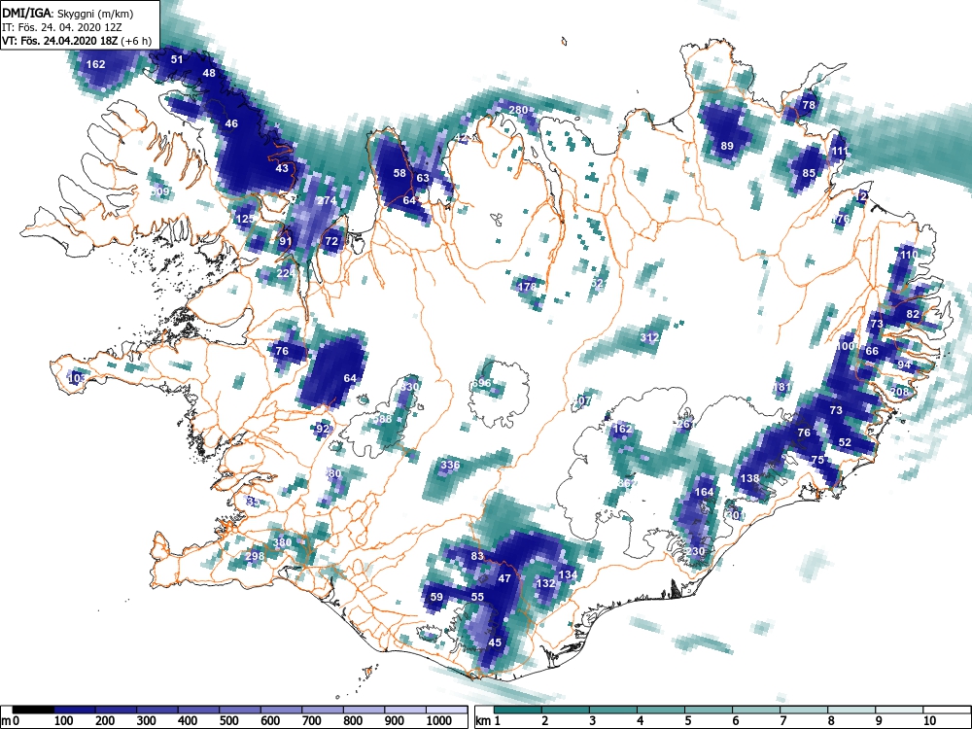Click the visibility value 181 on the map

coord(781,388)
